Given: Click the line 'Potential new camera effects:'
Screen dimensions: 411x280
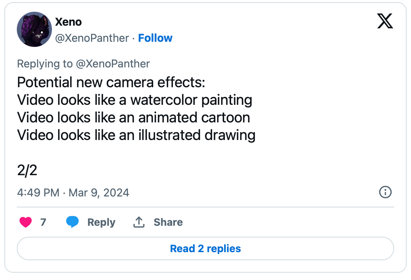Looking at the screenshot, I should coord(111,82).
